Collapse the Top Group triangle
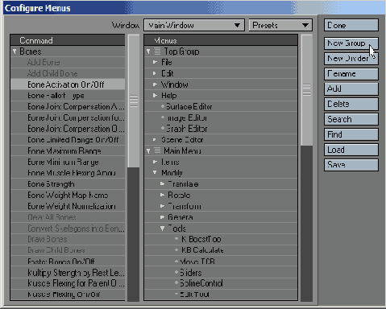Viewport: 386px width, 309px height. (x=148, y=51)
